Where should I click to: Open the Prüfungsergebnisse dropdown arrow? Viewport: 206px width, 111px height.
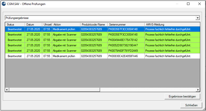point(198,18)
